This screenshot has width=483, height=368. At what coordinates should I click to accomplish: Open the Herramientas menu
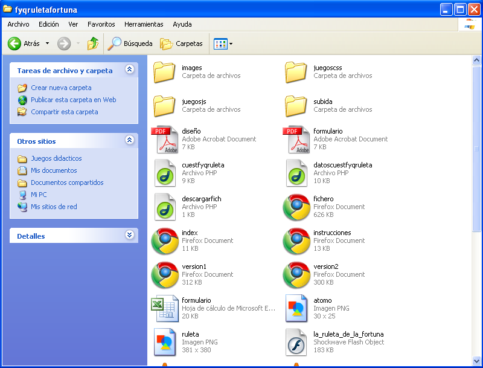[x=144, y=24]
